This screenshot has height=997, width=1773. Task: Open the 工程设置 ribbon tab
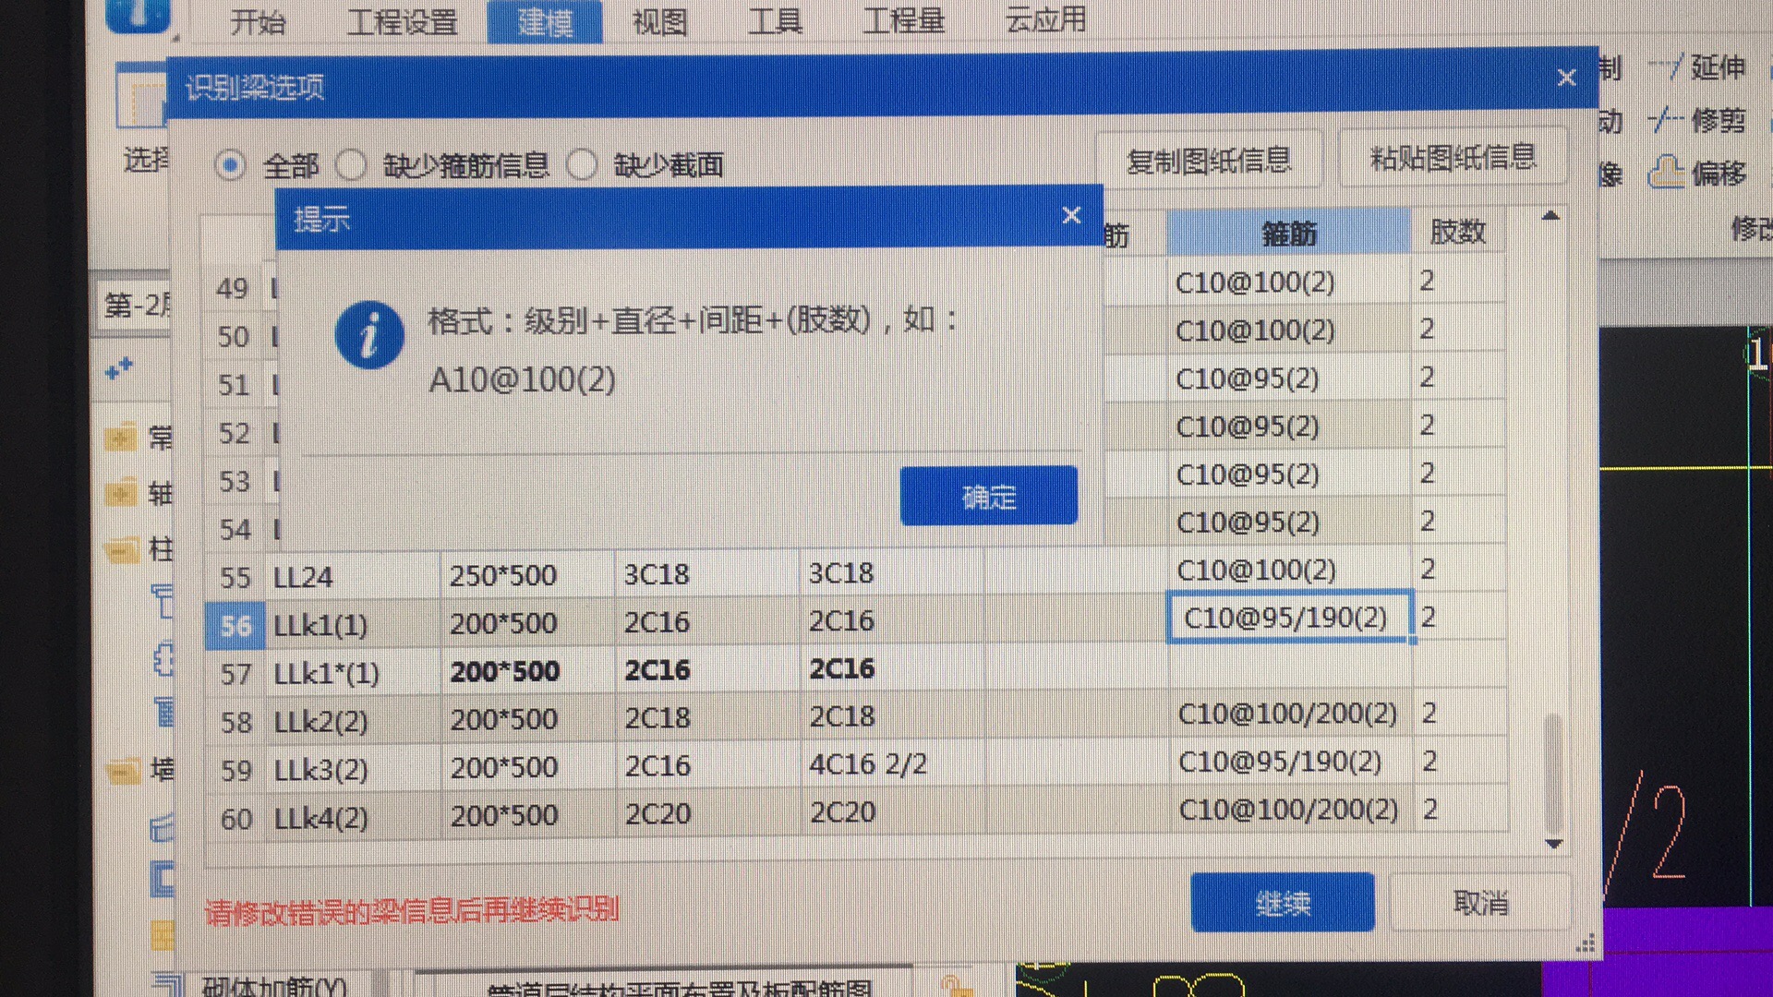pos(402,20)
